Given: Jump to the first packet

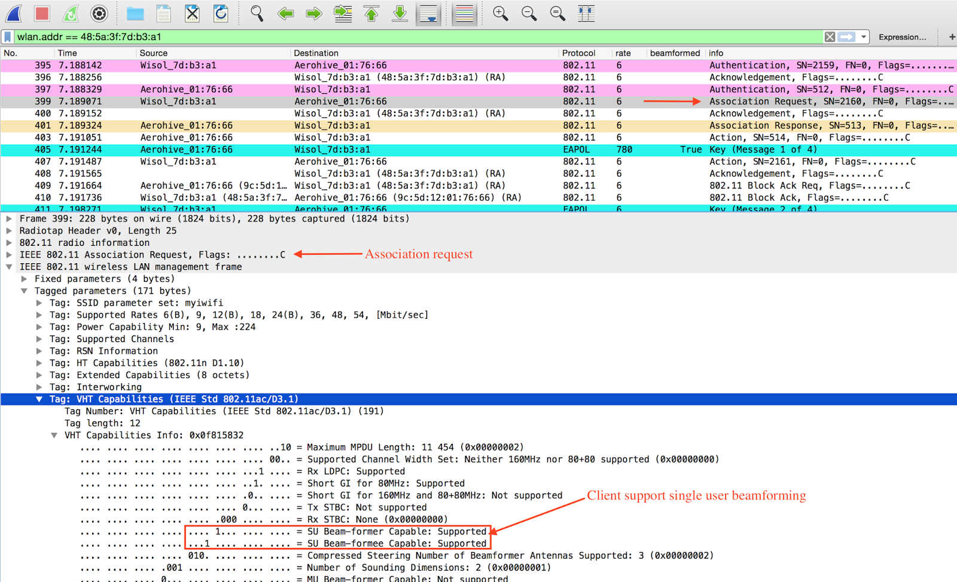Looking at the screenshot, I should click(x=371, y=13).
